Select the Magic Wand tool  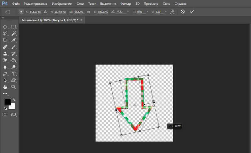[13, 33]
